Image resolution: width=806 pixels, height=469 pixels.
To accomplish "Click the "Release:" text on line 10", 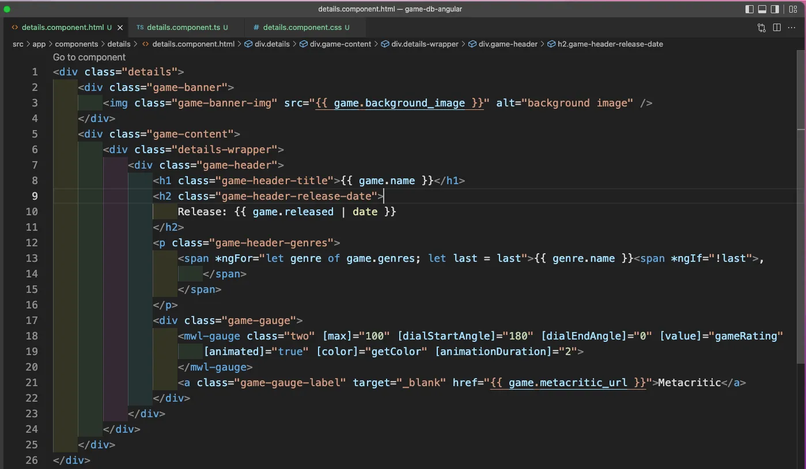I will [x=203, y=212].
